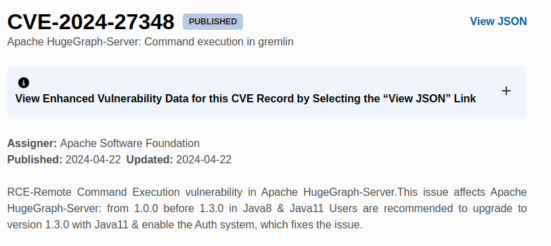The width and height of the screenshot is (551, 246).
Task: Select the Apache Software Foundation assigner name
Action: 130,144
